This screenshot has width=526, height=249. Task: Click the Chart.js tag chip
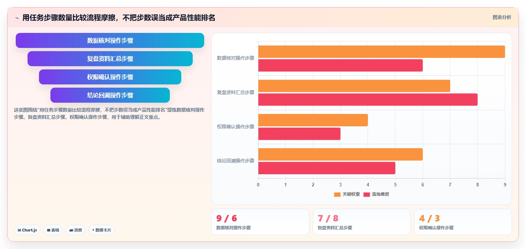click(27, 230)
